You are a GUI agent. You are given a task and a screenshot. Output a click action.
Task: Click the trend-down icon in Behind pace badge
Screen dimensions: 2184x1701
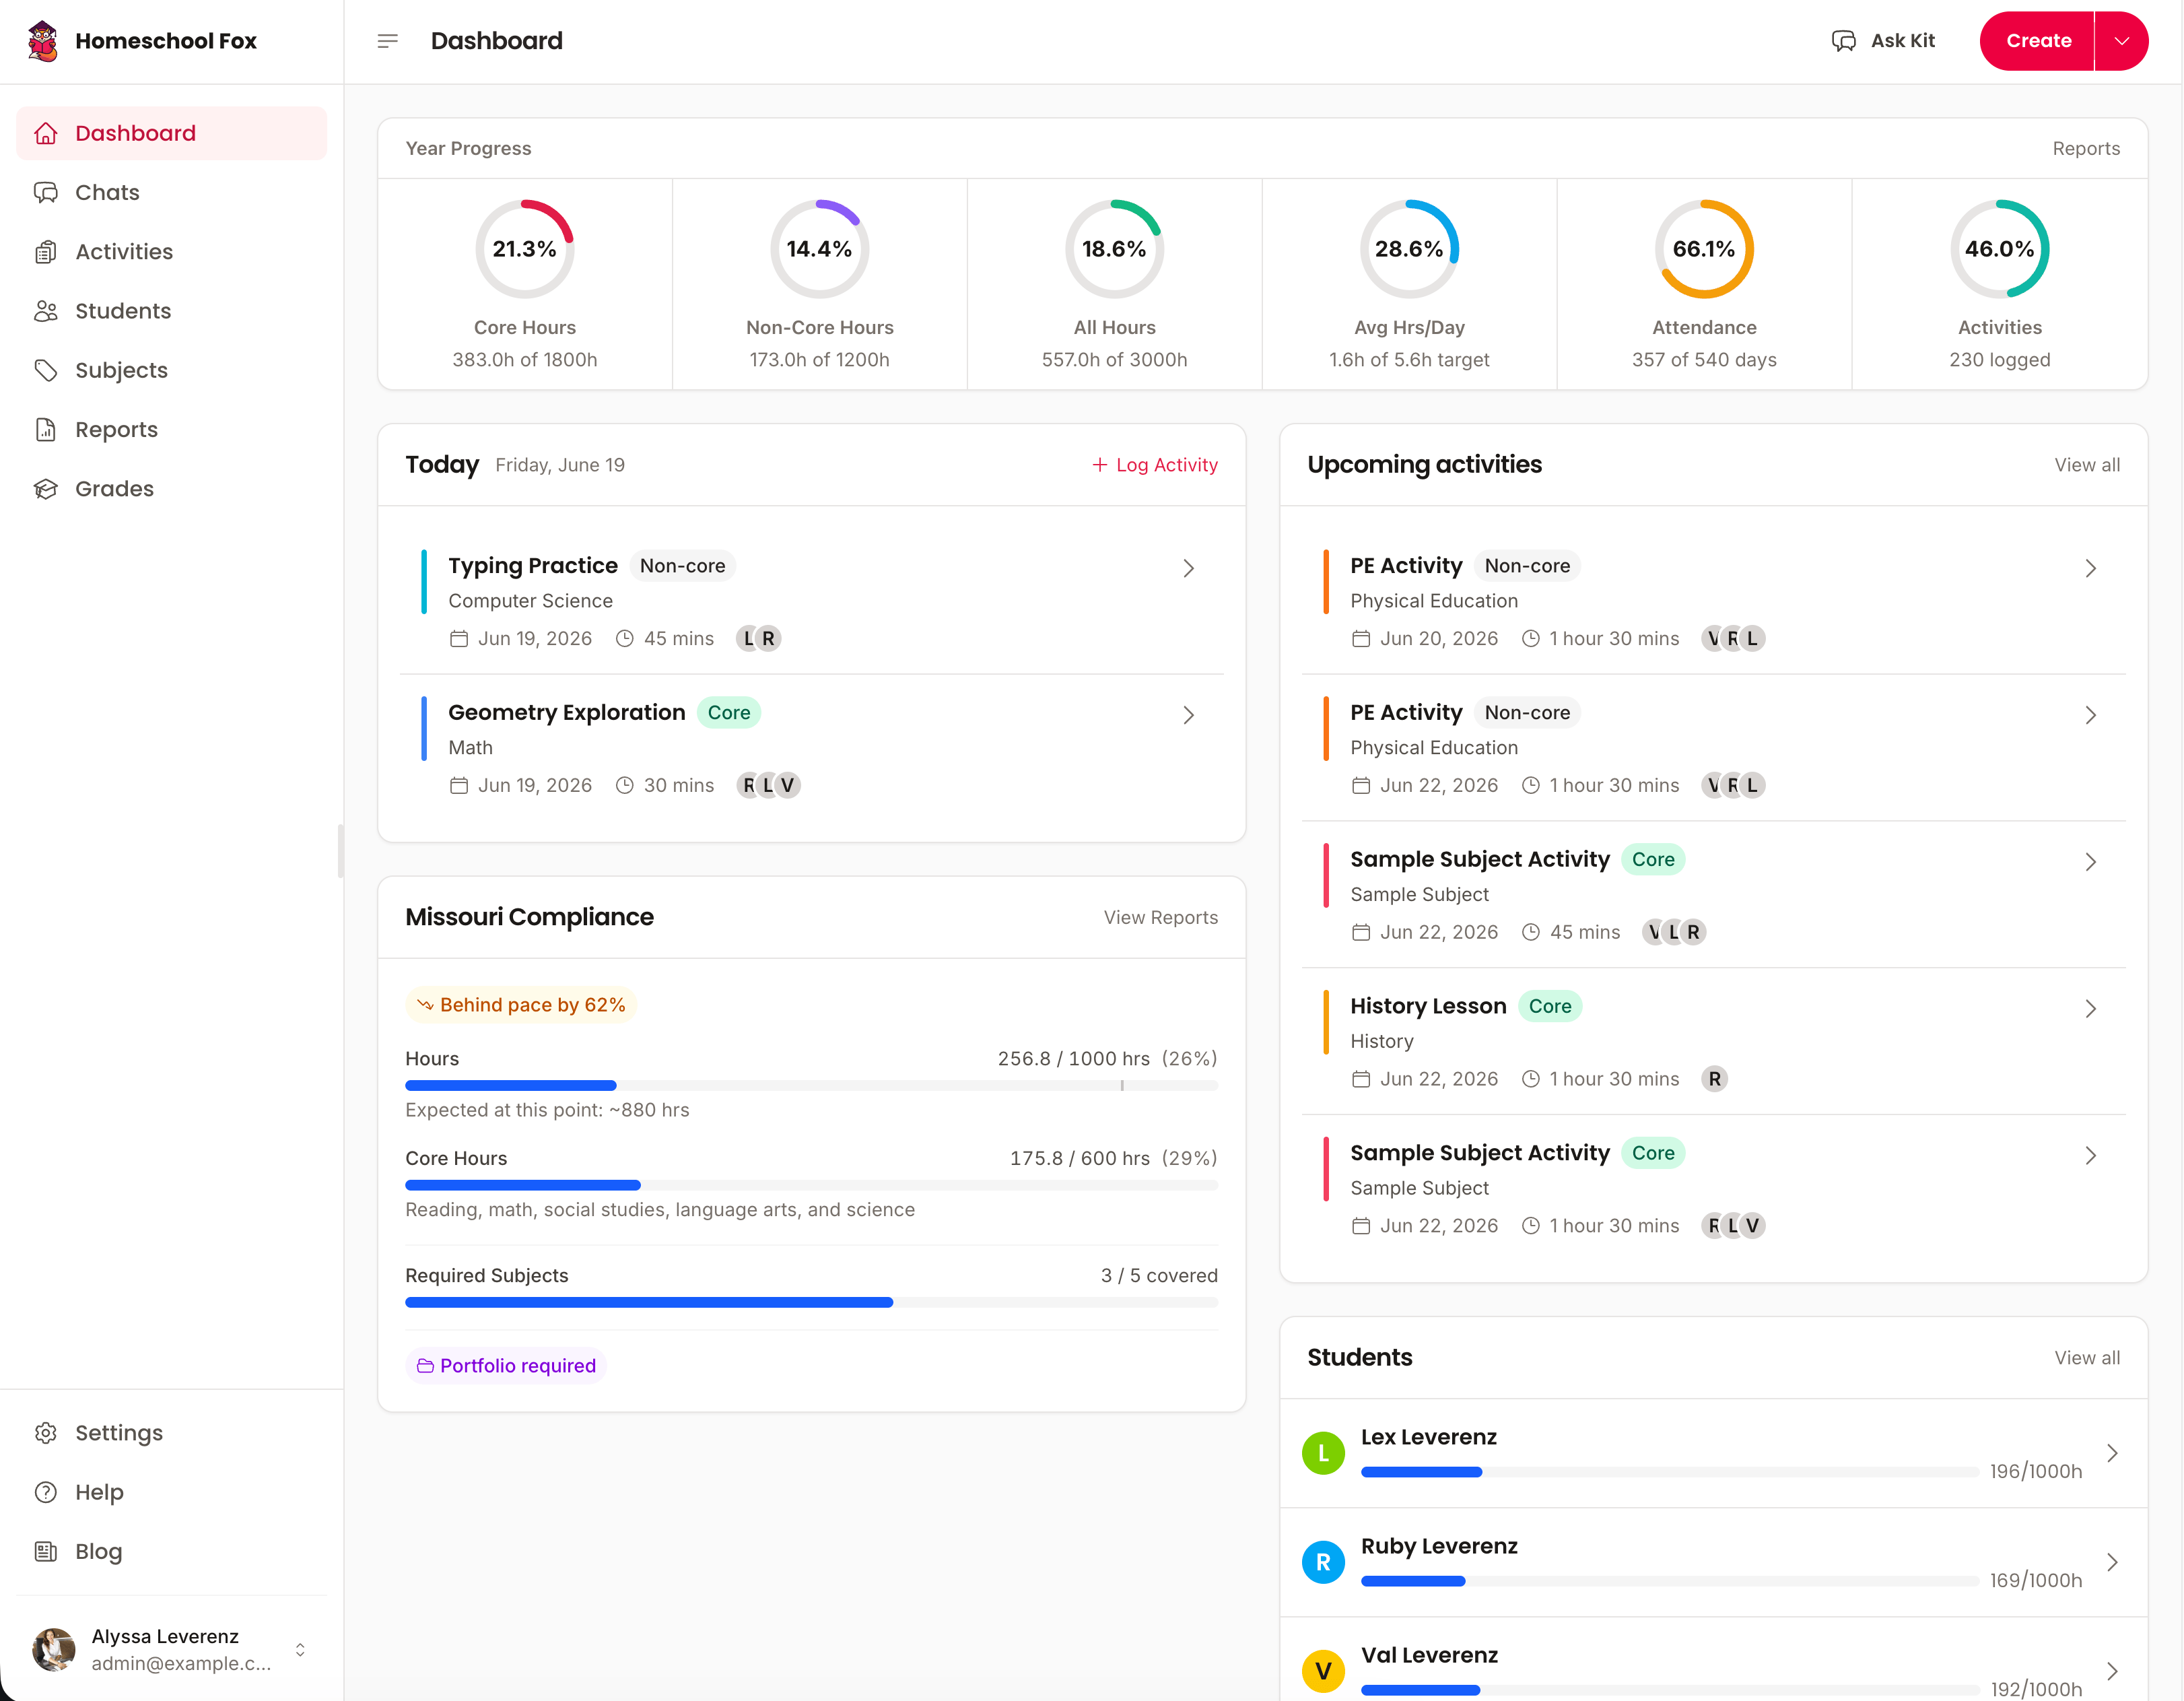tap(425, 1005)
